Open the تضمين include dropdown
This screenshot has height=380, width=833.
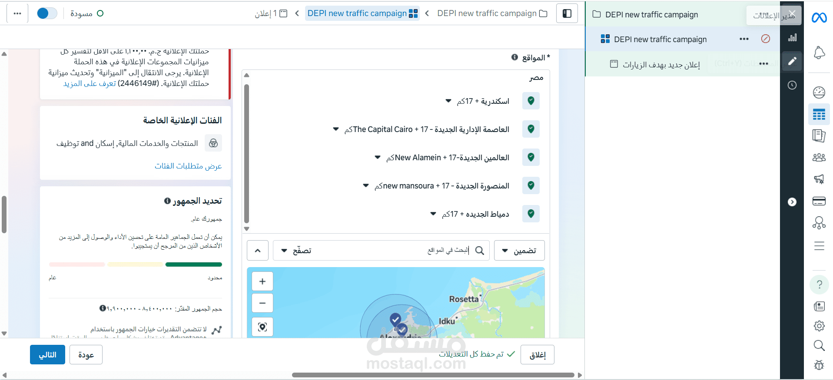click(x=519, y=251)
